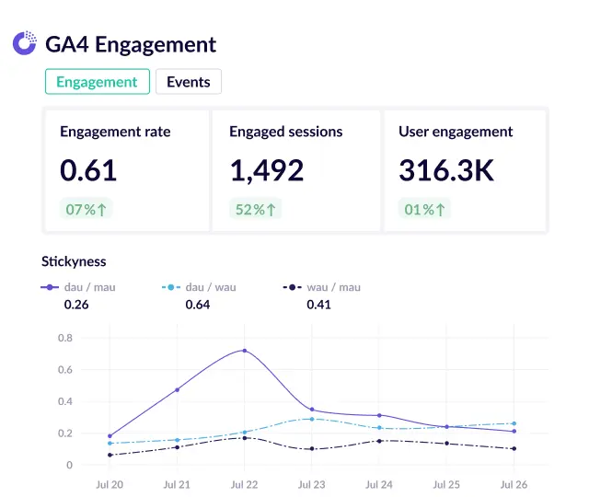Click the dau / wau value 0.64
This screenshot has height=497, width=589.
click(198, 305)
